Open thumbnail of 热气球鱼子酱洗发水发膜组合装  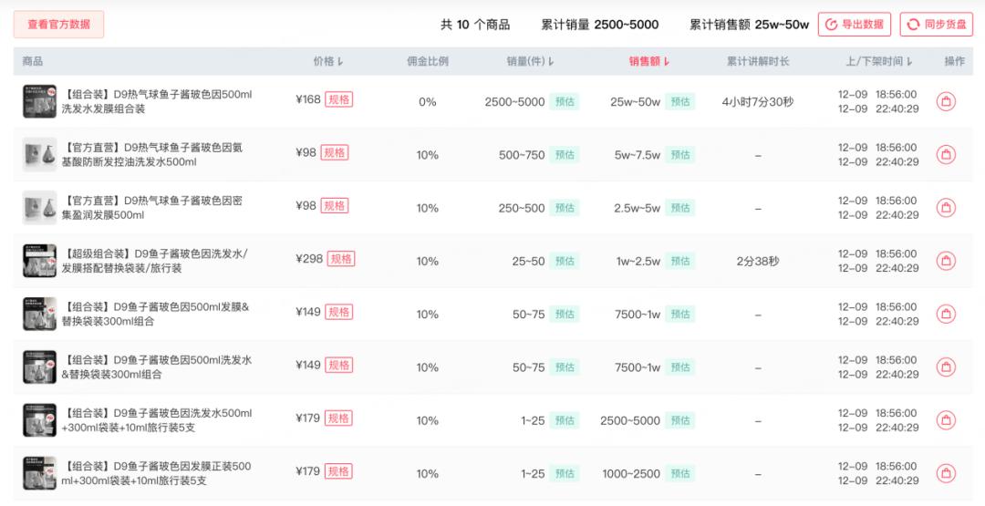(x=39, y=101)
